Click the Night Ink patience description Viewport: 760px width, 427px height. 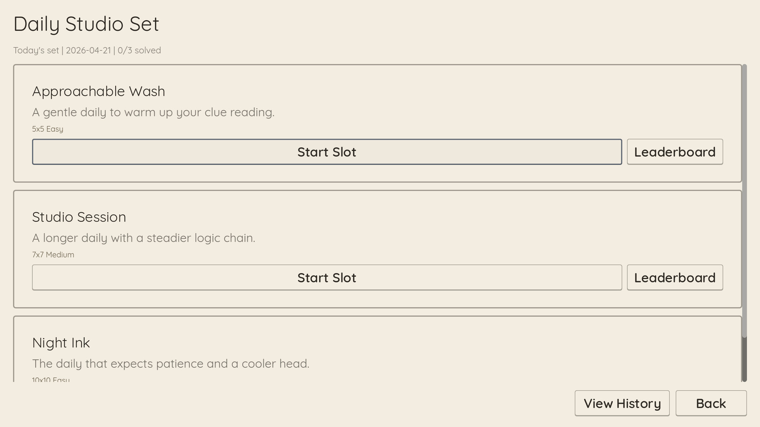coord(171,364)
